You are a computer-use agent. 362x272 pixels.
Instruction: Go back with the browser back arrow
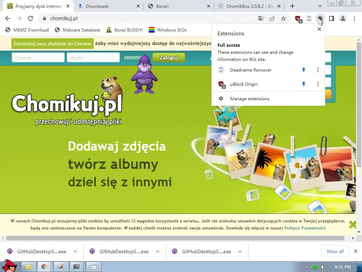click(x=8, y=18)
